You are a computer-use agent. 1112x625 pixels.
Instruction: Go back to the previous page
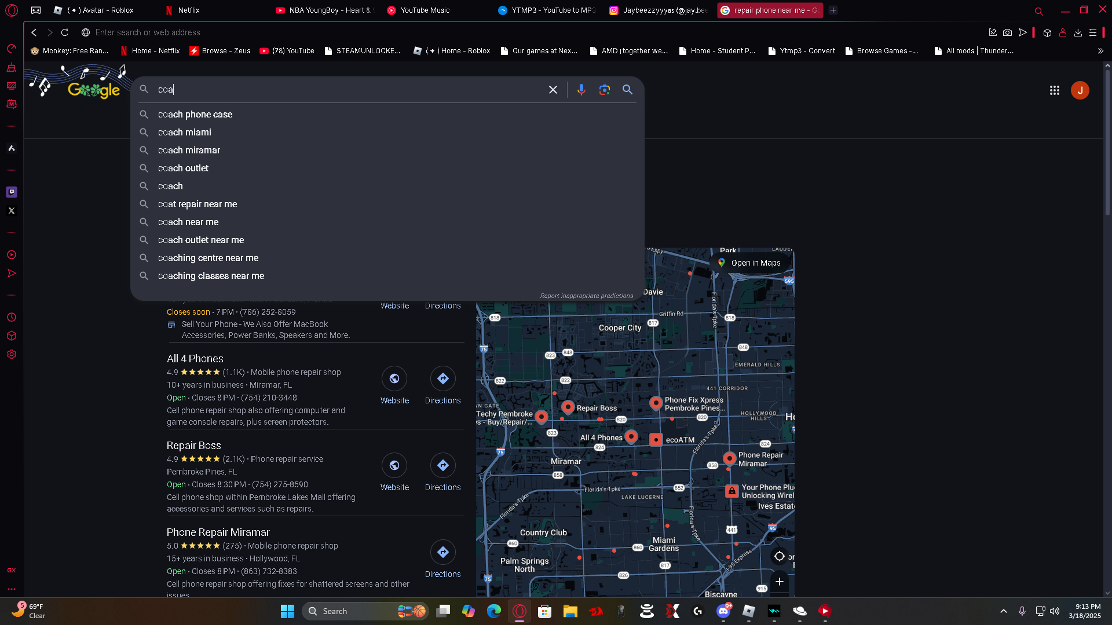tap(34, 32)
